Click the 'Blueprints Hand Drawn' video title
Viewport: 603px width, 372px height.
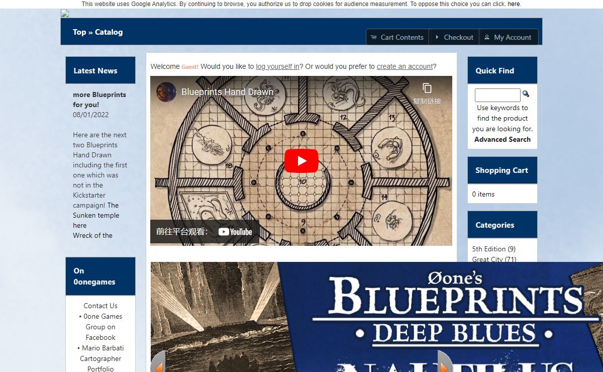pyautogui.click(x=227, y=92)
